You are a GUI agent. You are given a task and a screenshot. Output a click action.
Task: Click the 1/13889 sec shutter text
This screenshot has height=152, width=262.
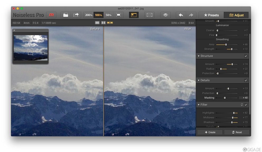click(x=49, y=23)
